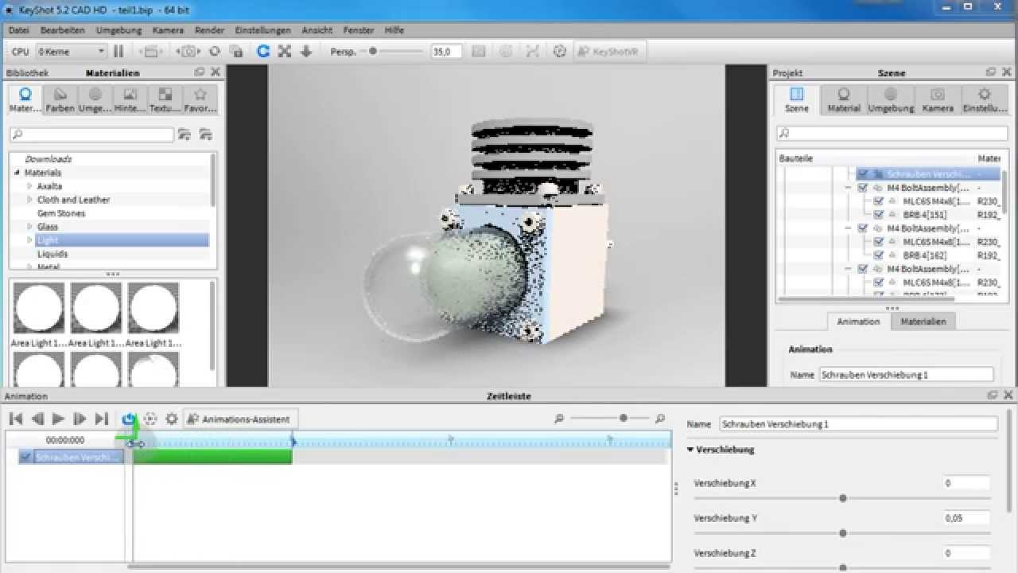Image resolution: width=1018 pixels, height=573 pixels.
Task: Click the second folder icon beside library search
Action: pos(206,134)
